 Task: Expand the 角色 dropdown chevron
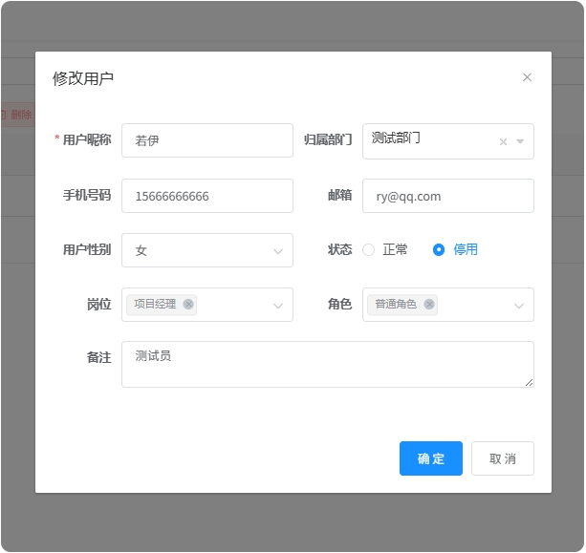519,306
